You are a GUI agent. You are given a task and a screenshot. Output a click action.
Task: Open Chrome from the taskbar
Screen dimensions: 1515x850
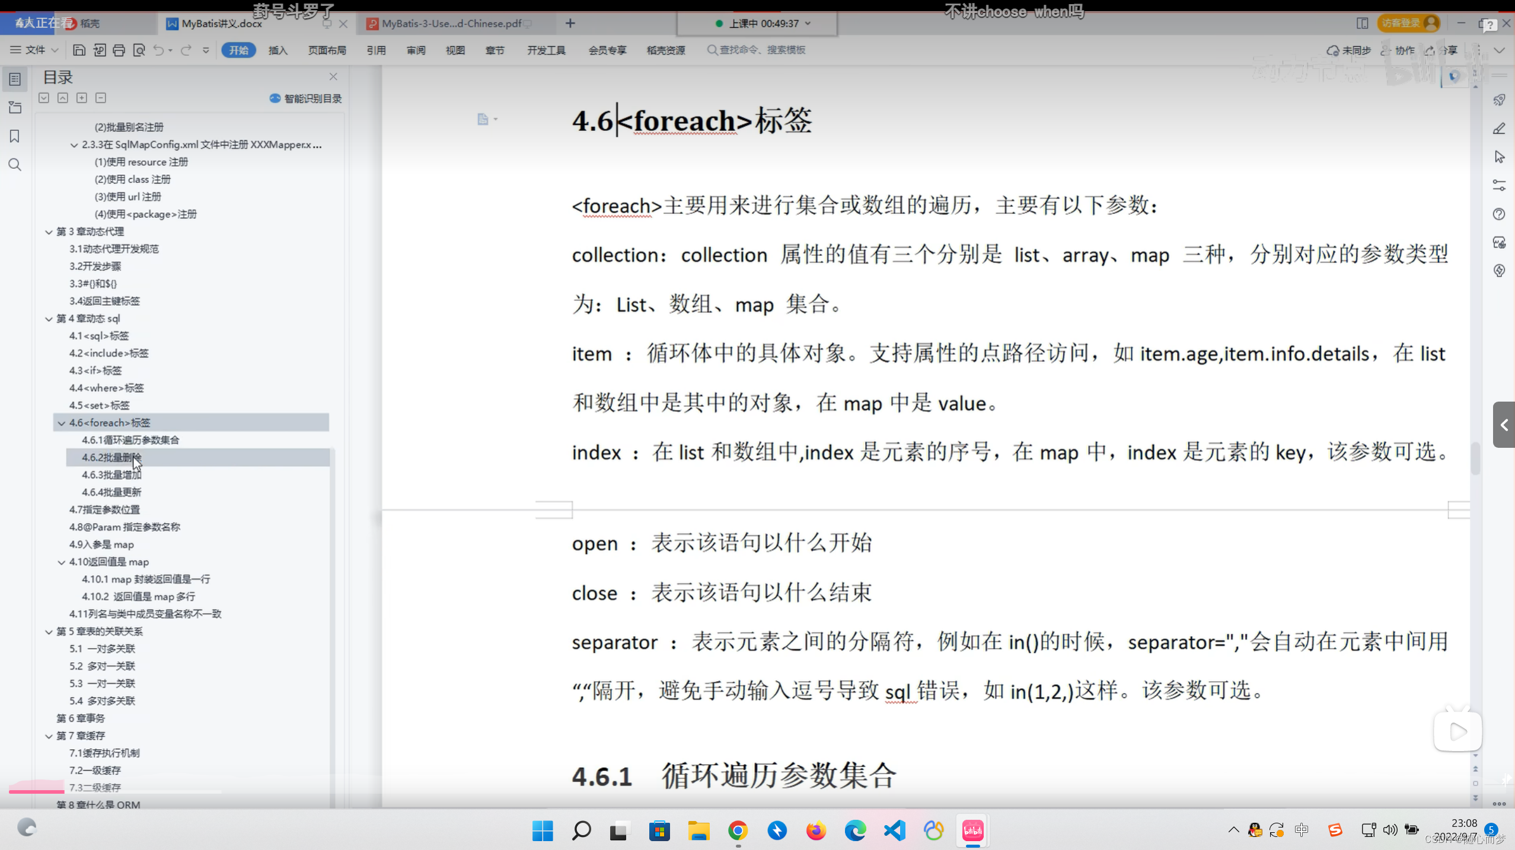click(738, 830)
